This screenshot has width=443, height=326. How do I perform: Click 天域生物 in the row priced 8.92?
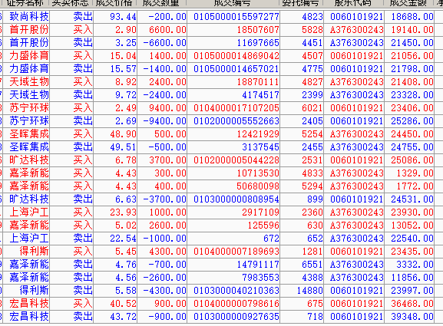point(29,82)
